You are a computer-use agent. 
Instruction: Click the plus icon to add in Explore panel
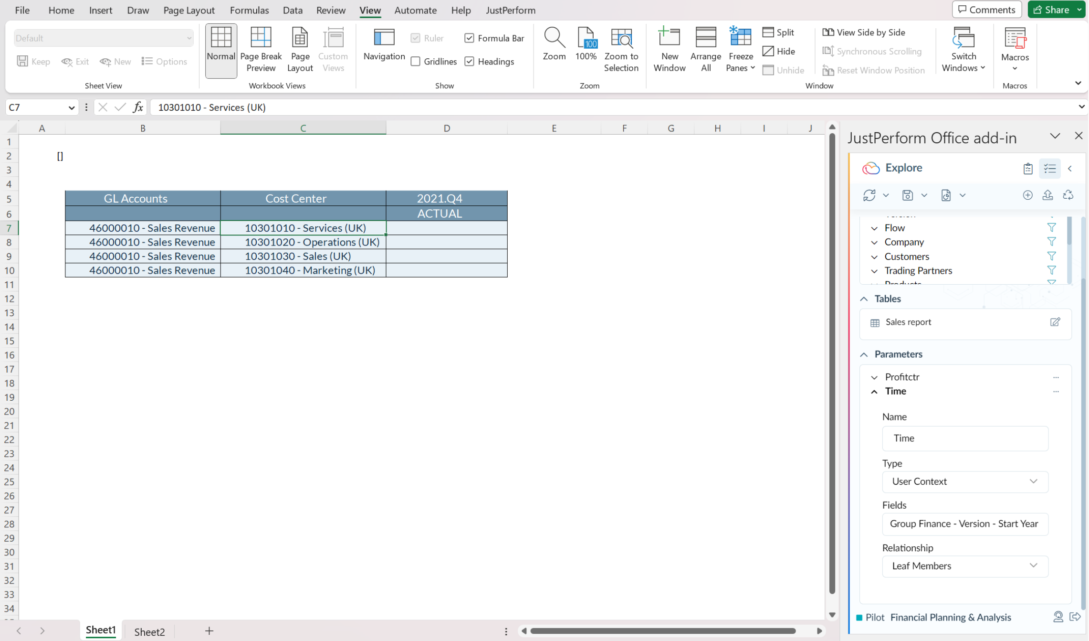1028,195
